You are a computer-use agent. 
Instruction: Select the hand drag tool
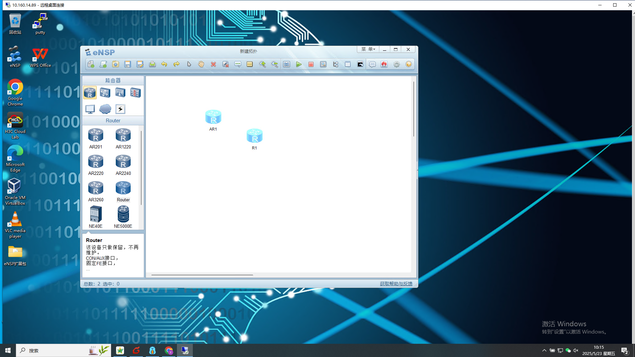(x=201, y=64)
